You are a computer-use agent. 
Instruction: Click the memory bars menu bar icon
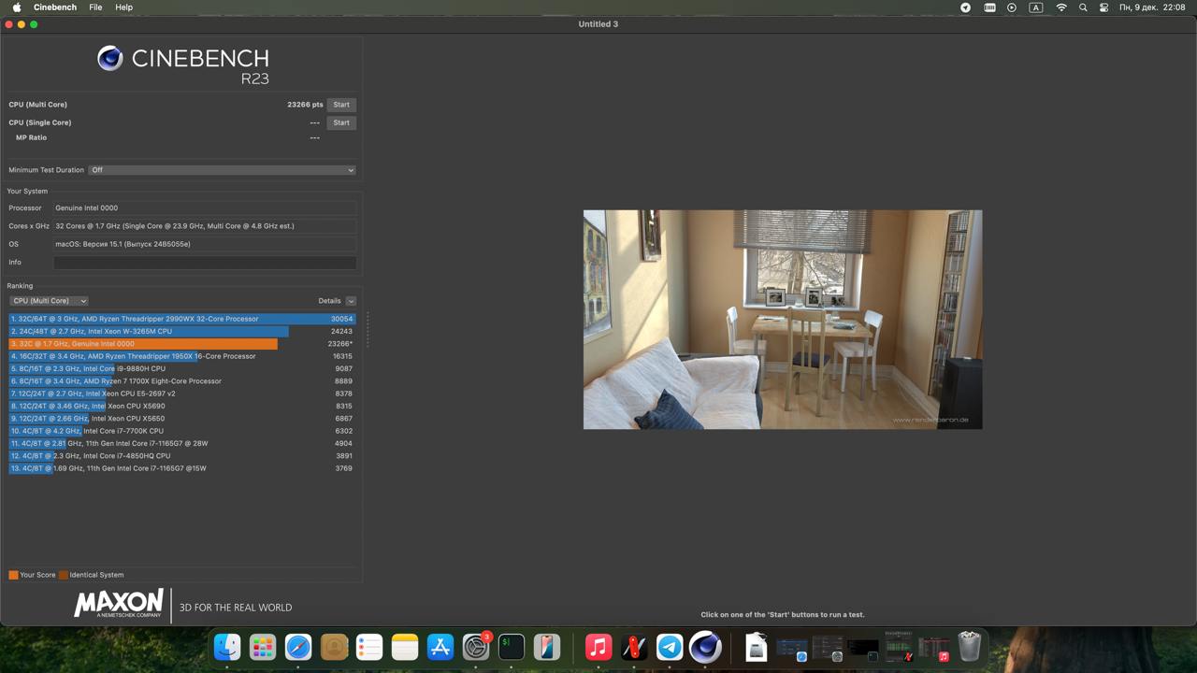[989, 7]
